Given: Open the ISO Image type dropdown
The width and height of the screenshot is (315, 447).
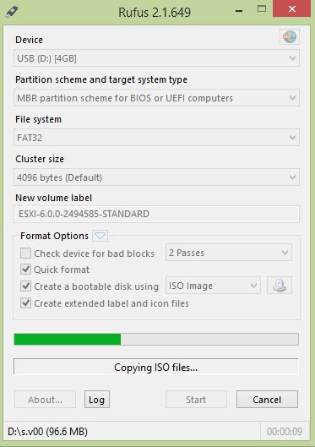Looking at the screenshot, I should 213,286.
